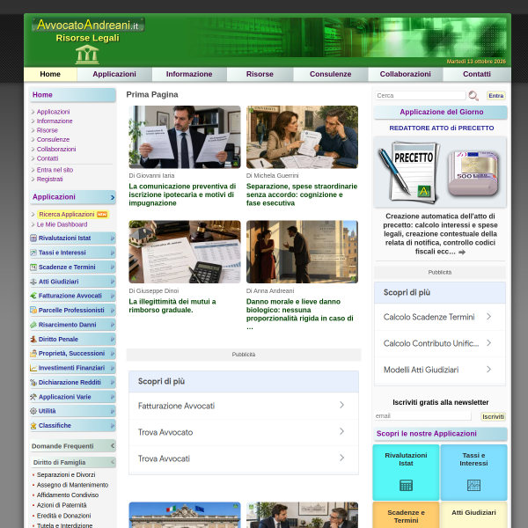Click calculator icon in Rivalutazioni Istat tile
This screenshot has width=528, height=528.
click(x=406, y=485)
